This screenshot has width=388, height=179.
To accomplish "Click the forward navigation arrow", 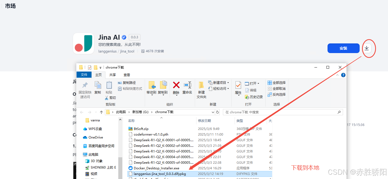I will [x=89, y=112].
